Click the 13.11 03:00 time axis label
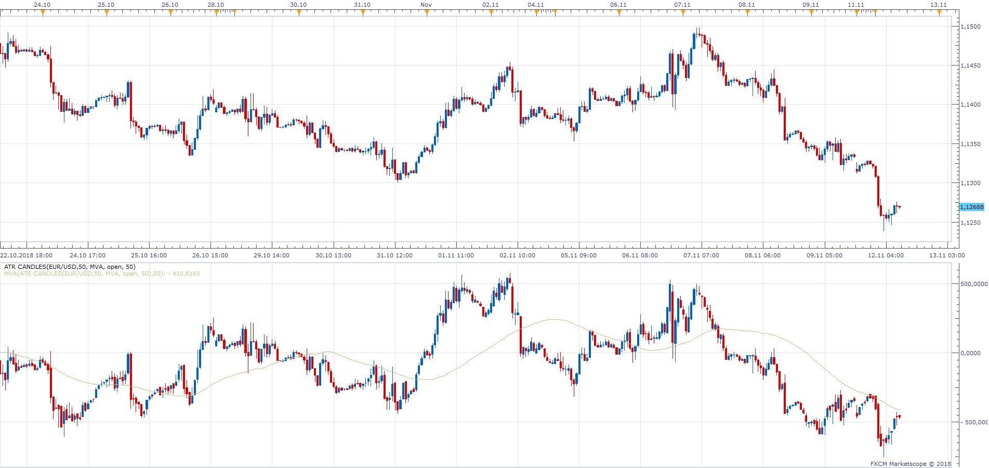This screenshot has height=468, width=989. pyautogui.click(x=947, y=255)
